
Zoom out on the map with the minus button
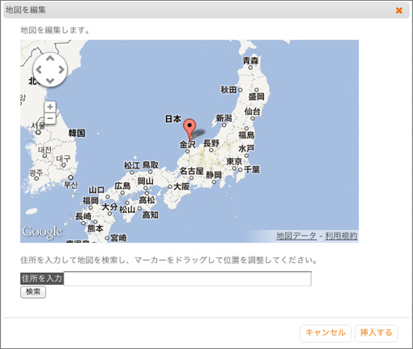point(50,118)
